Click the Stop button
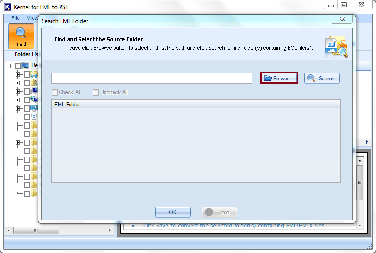 pos(219,212)
